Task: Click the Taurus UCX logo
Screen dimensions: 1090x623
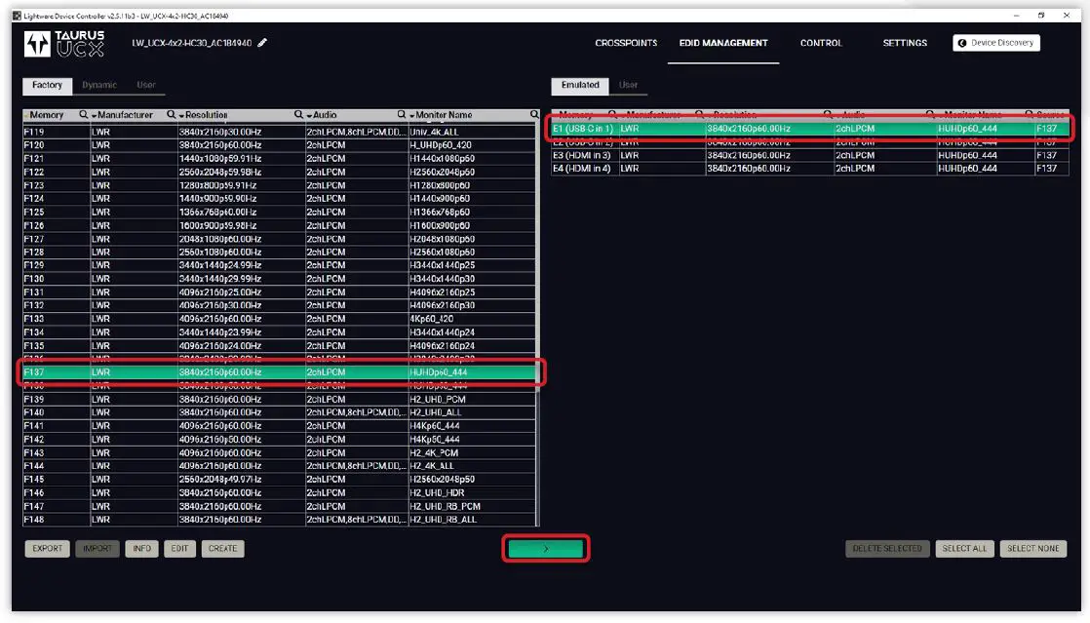Action: [x=64, y=43]
